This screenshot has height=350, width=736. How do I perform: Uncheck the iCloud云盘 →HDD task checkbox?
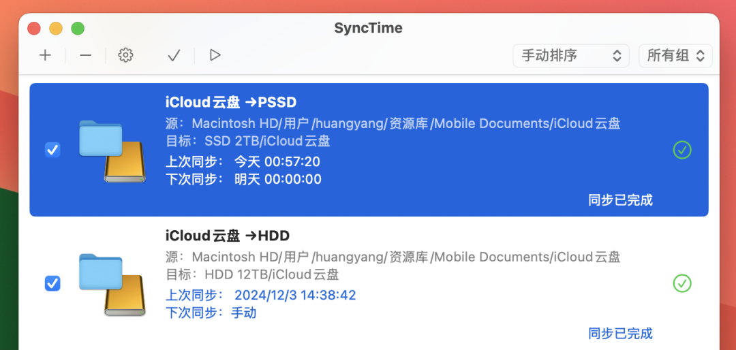[x=52, y=283]
